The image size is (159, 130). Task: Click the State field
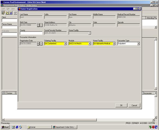(104, 25)
